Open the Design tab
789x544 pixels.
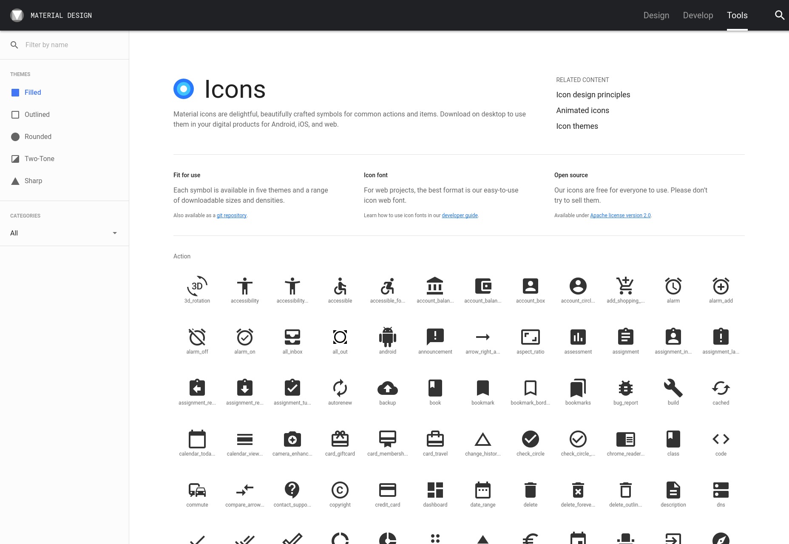tap(656, 15)
